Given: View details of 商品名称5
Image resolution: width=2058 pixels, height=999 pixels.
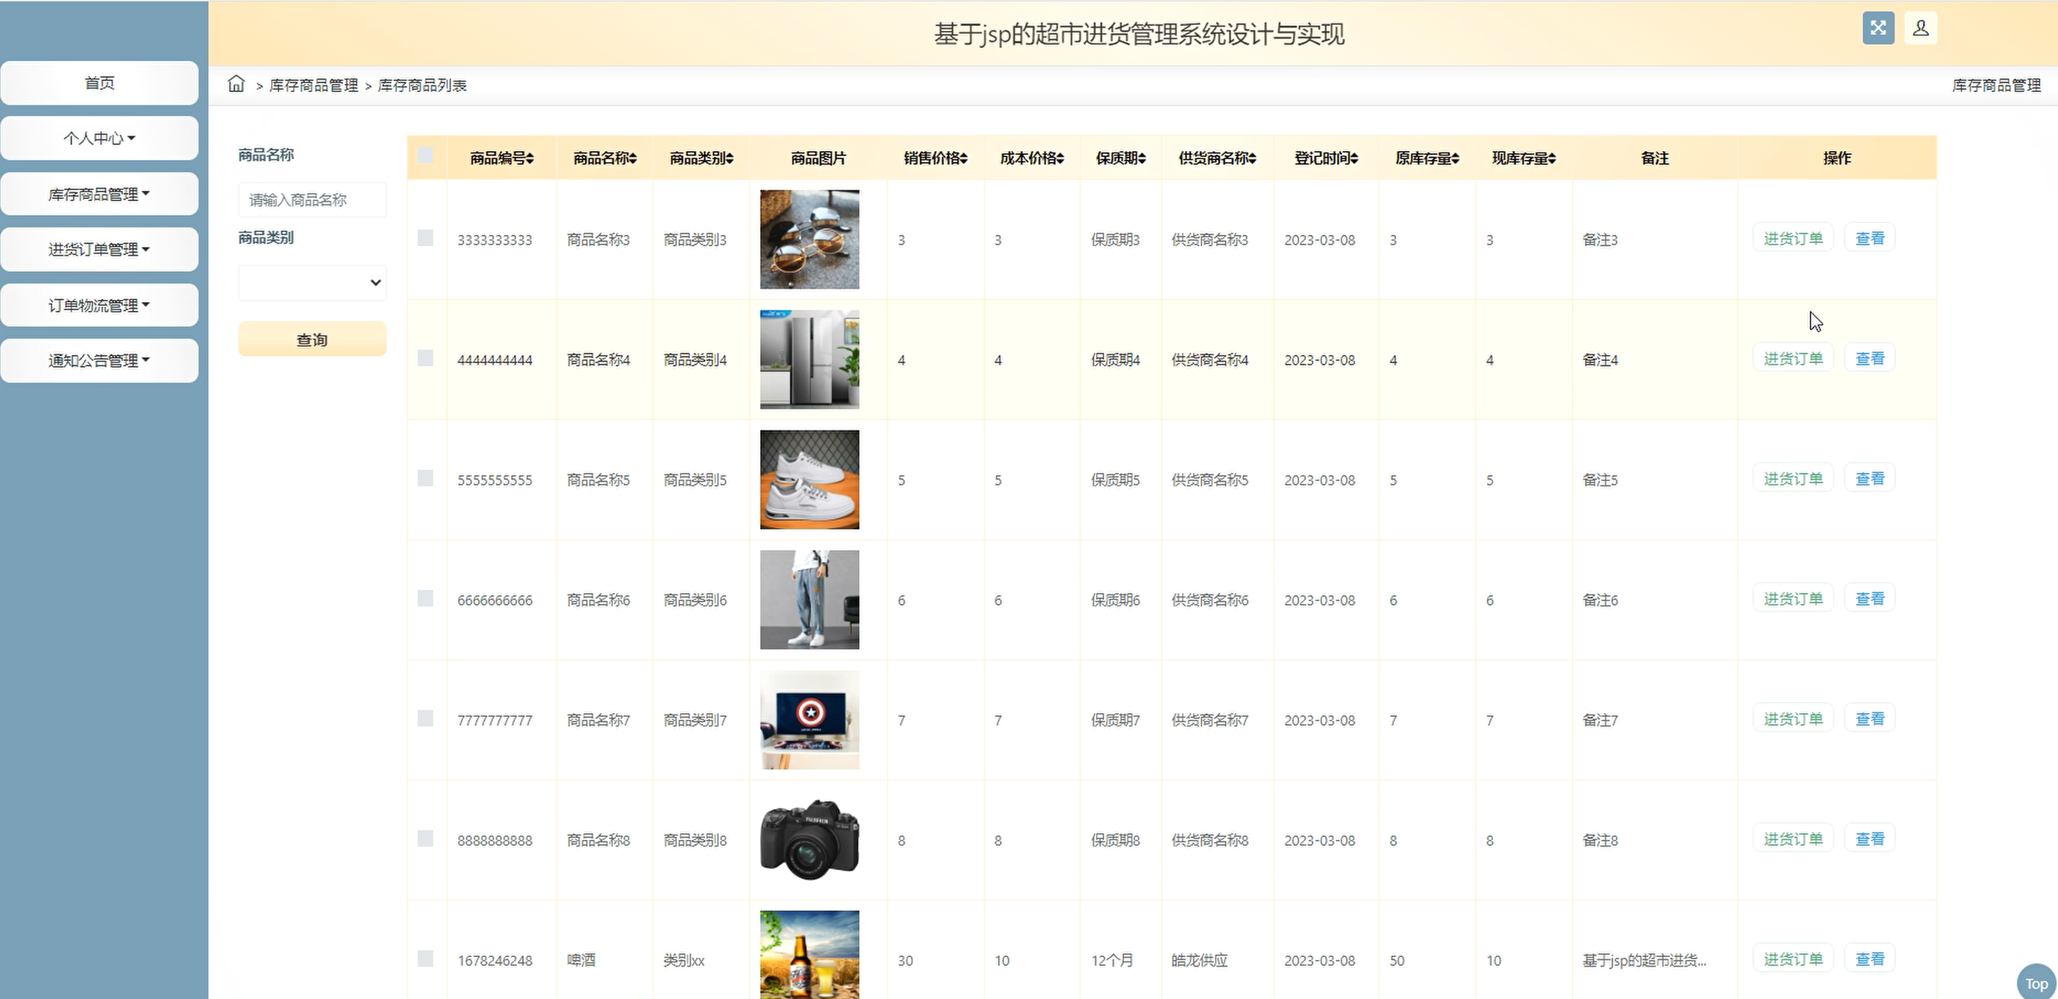Looking at the screenshot, I should [1869, 478].
